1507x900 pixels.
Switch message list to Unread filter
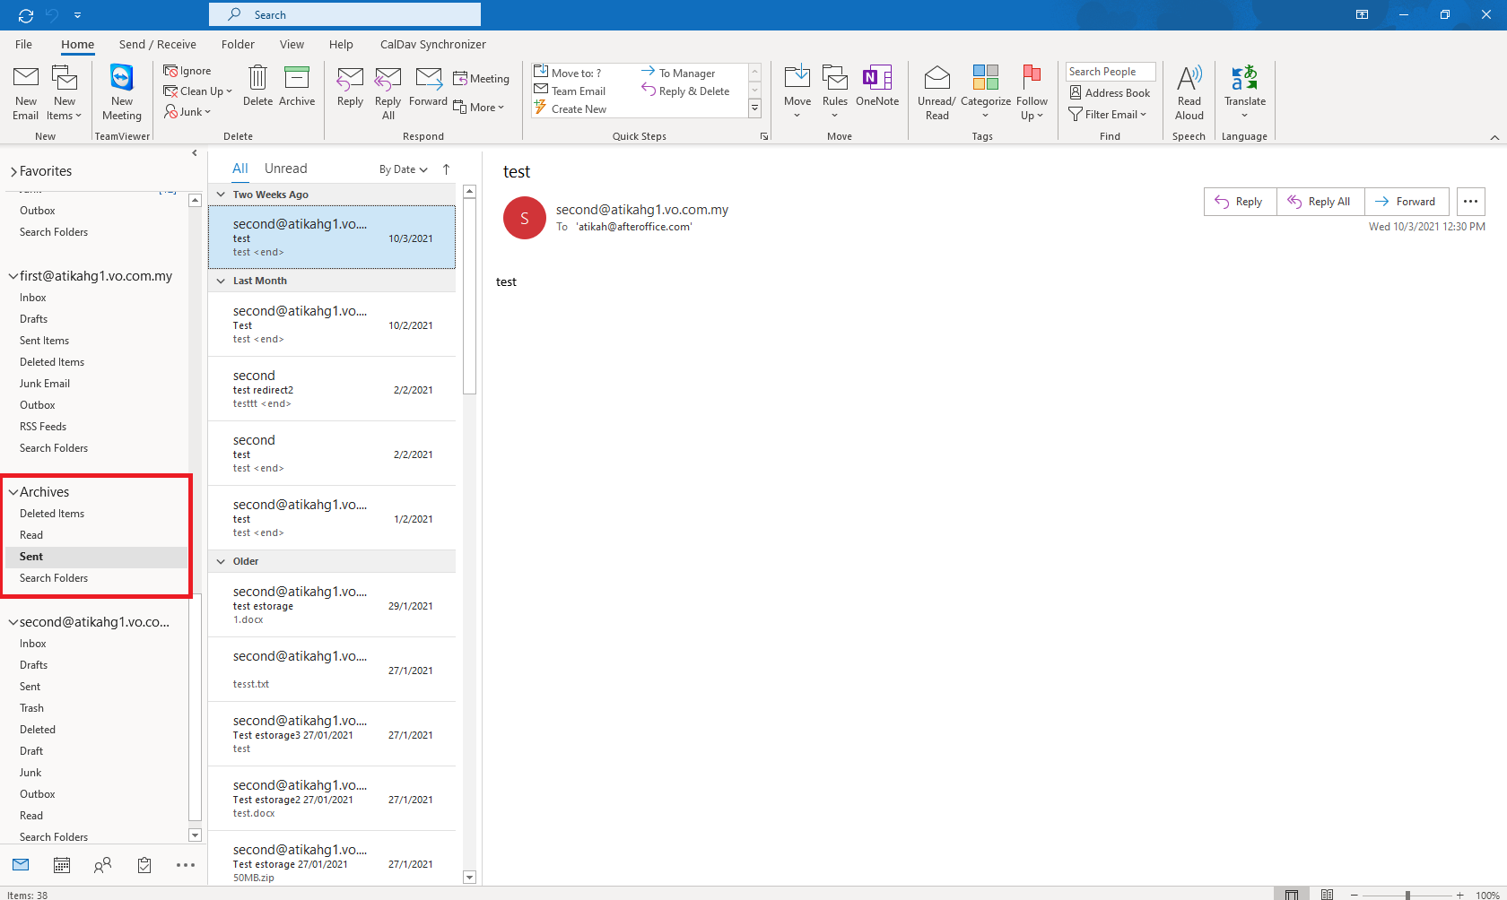click(285, 169)
